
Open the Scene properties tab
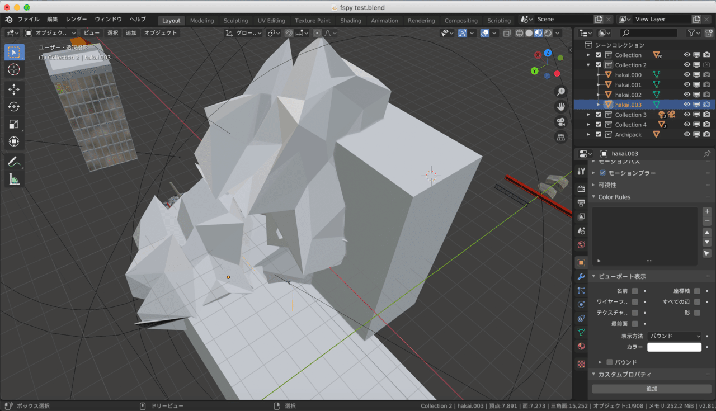pyautogui.click(x=581, y=230)
